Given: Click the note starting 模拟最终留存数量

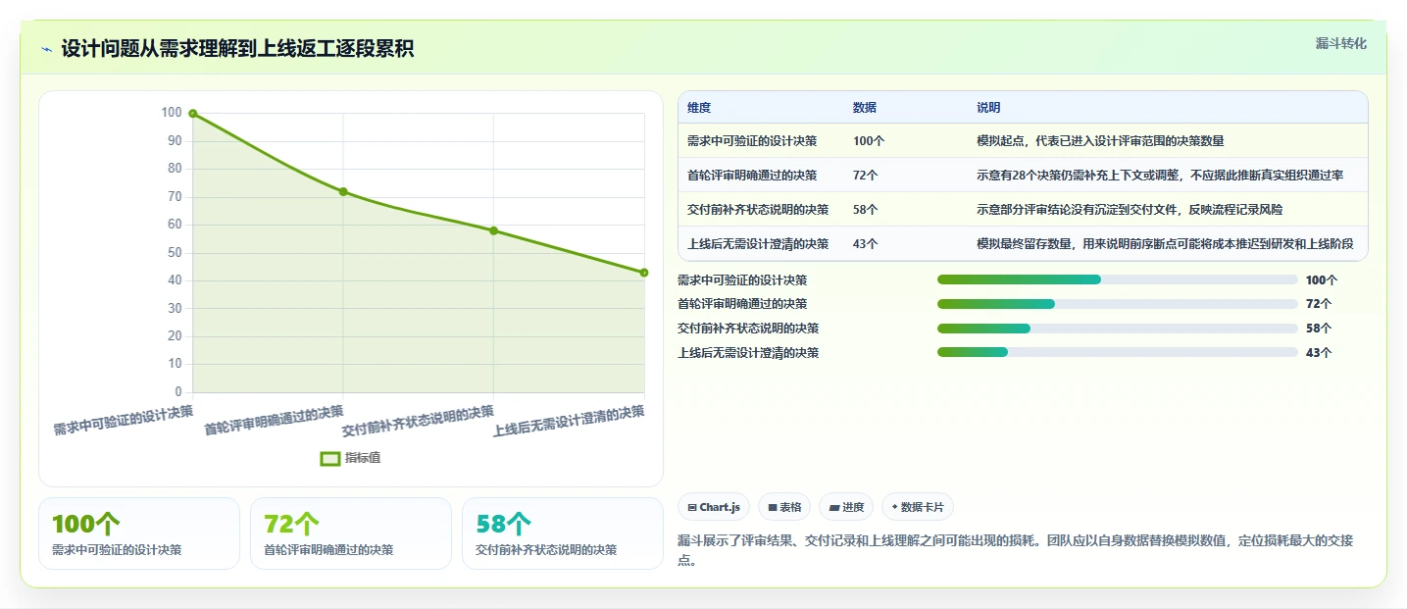Looking at the screenshot, I should pos(1165,244).
